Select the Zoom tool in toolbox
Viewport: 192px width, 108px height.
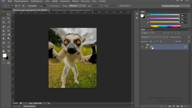click(x=8, y=51)
